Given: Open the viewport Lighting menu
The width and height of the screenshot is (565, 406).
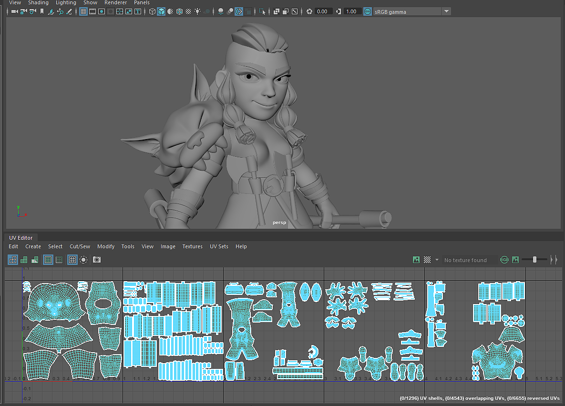Looking at the screenshot, I should [66, 2].
